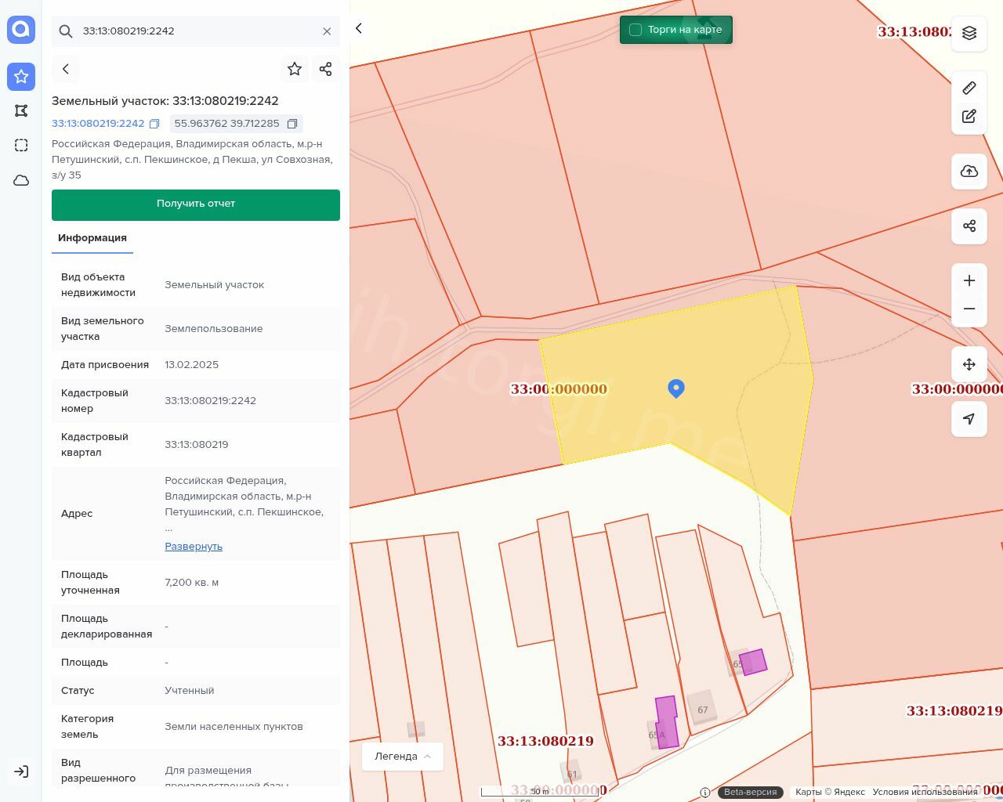Share parcel via panel share icon
The image size is (1003, 802).
pos(326,69)
